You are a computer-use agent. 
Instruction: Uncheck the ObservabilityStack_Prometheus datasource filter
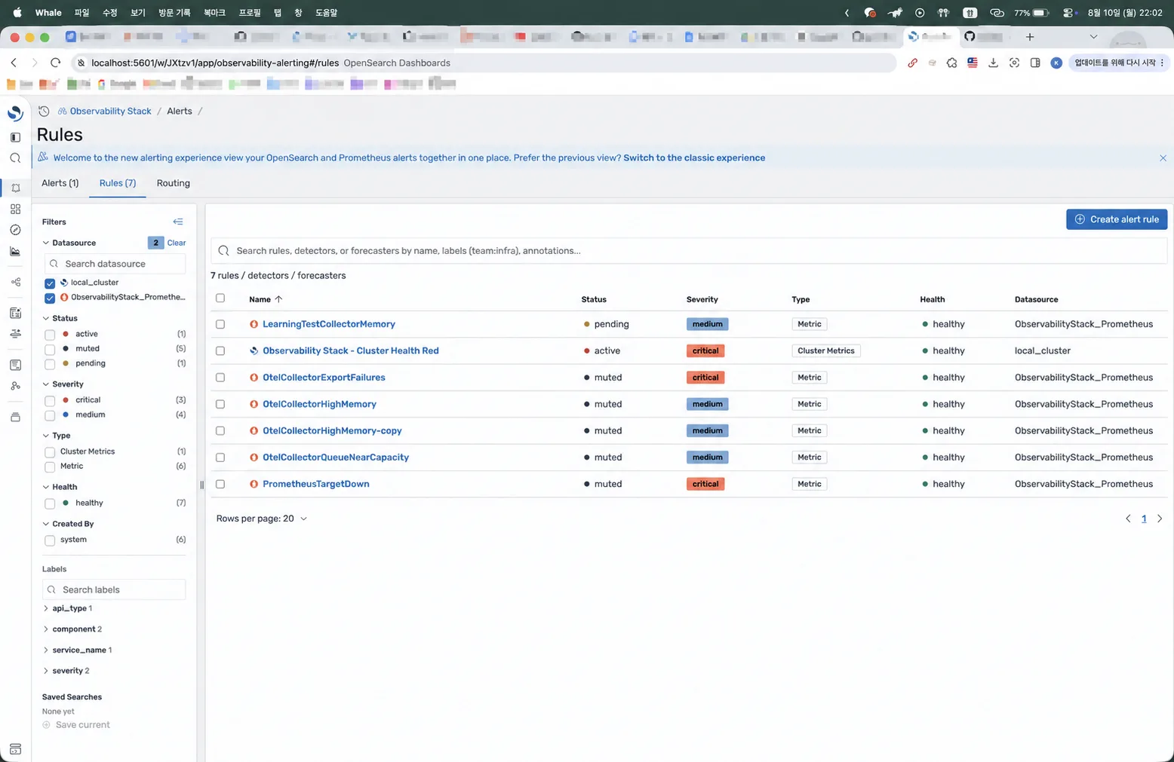[50, 298]
